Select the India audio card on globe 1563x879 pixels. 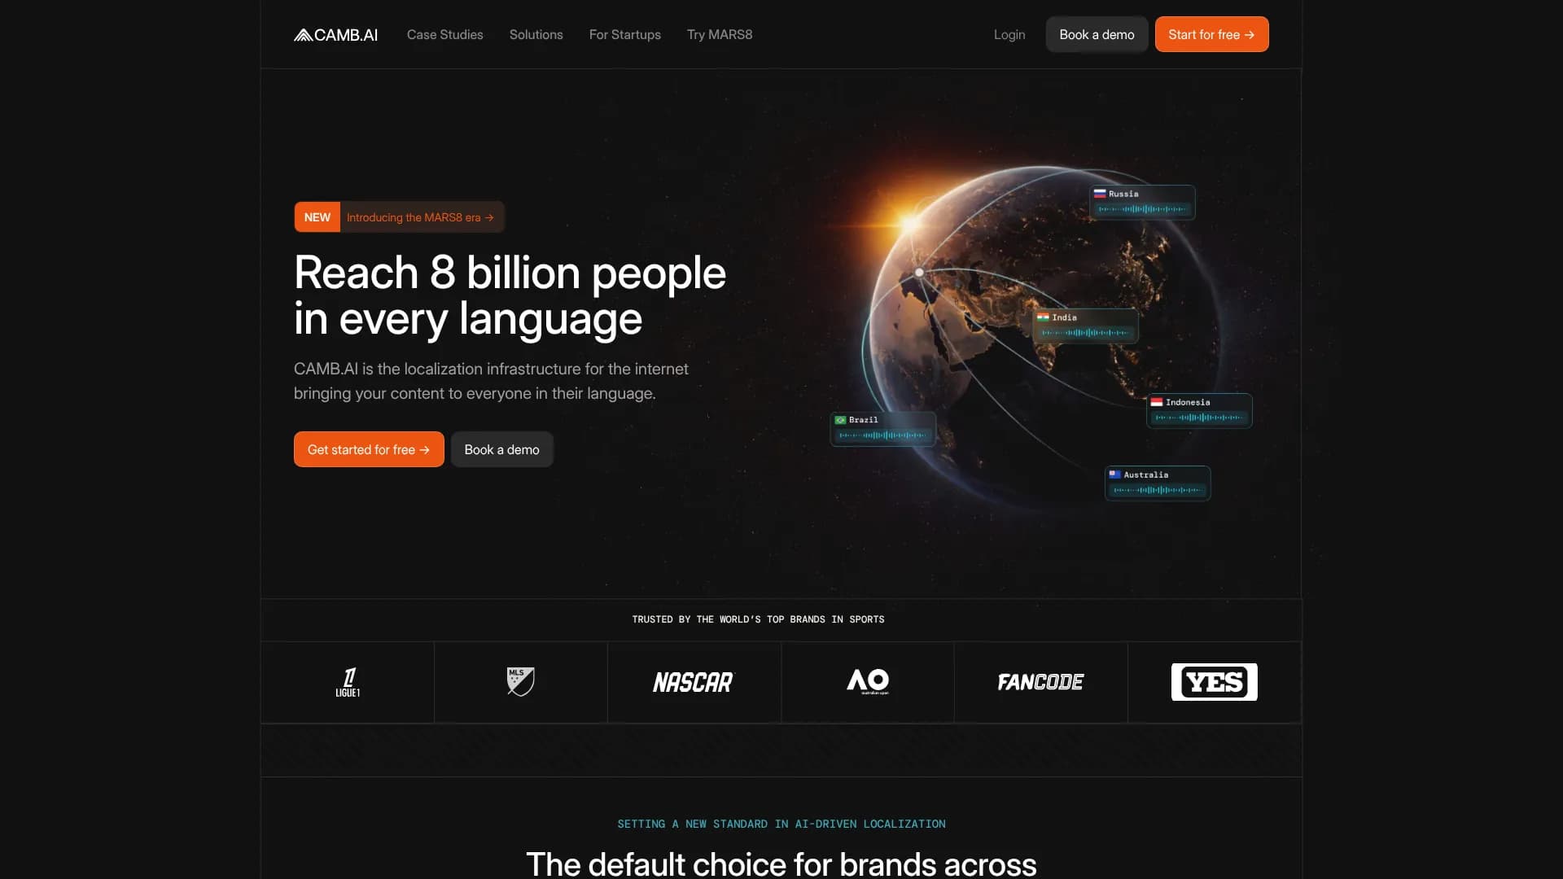click(x=1085, y=326)
